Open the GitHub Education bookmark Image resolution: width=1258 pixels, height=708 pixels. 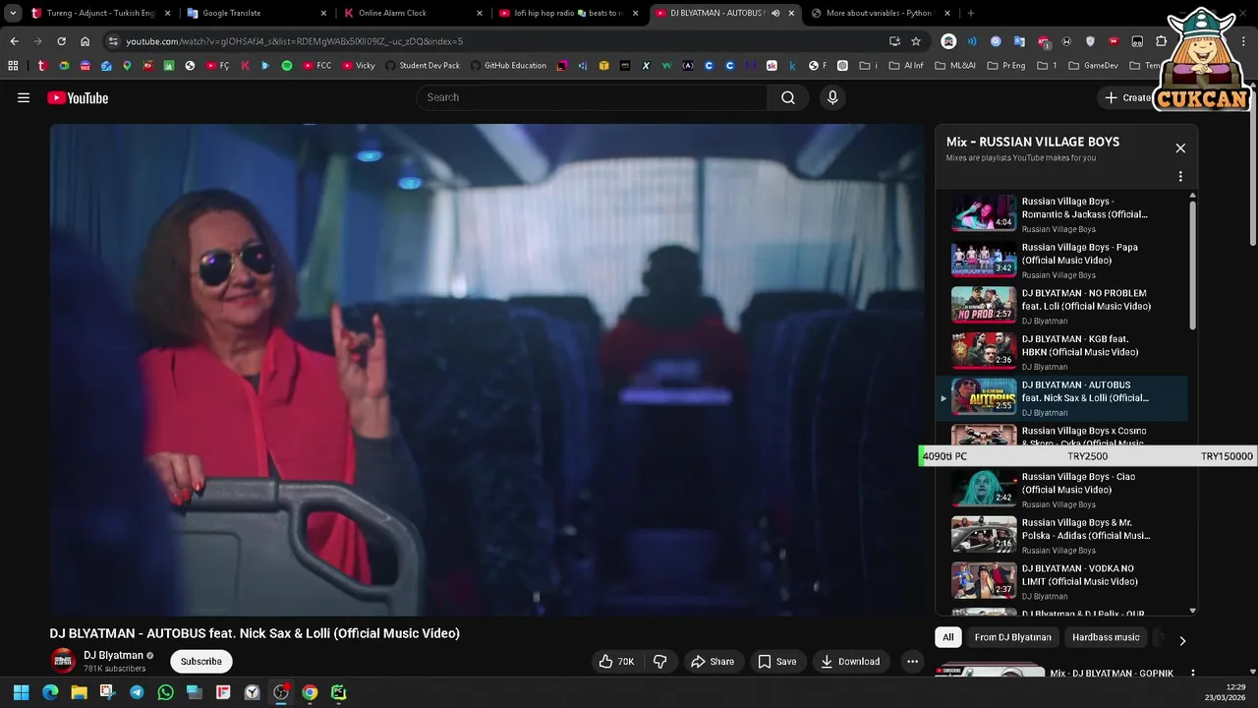click(x=508, y=66)
